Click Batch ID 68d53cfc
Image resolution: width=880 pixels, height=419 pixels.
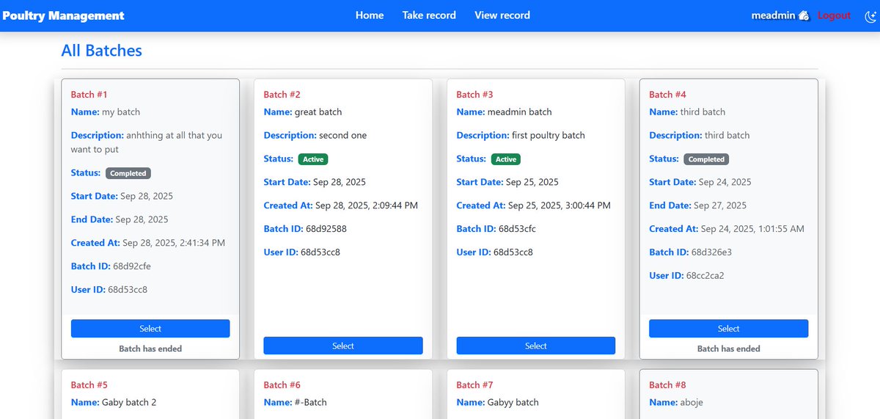[517, 229]
